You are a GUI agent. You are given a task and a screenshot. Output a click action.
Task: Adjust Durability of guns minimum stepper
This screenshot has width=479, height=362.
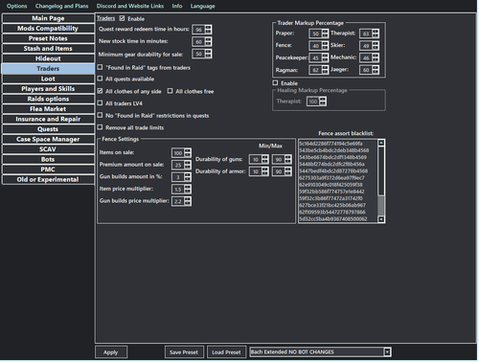[x=265, y=159]
